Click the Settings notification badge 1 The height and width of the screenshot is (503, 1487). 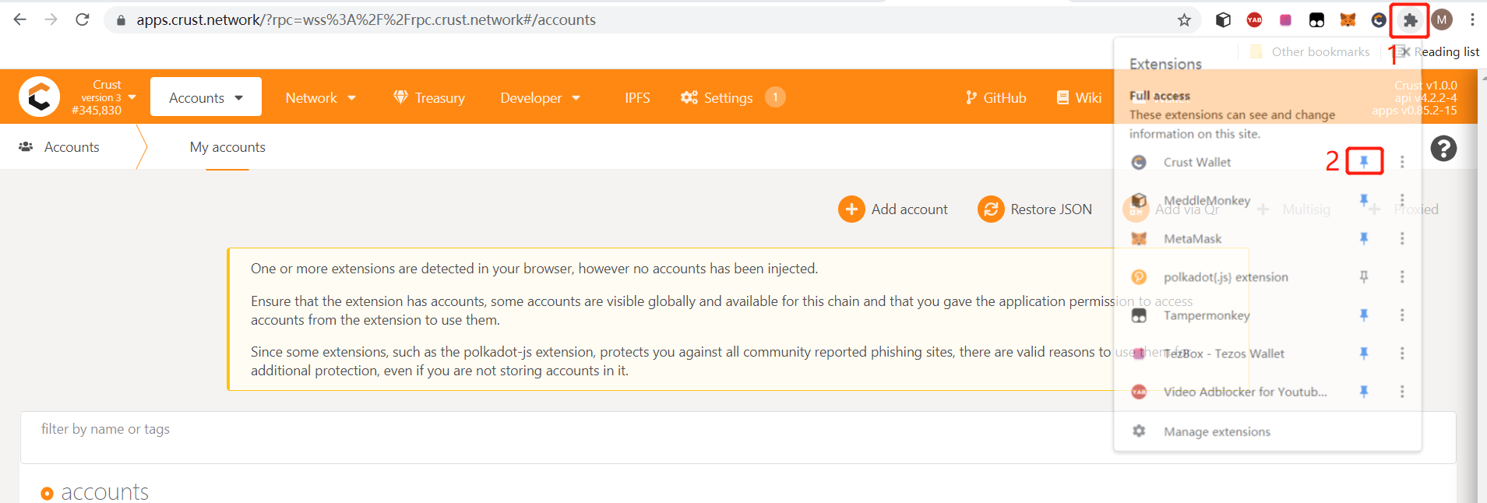(775, 97)
